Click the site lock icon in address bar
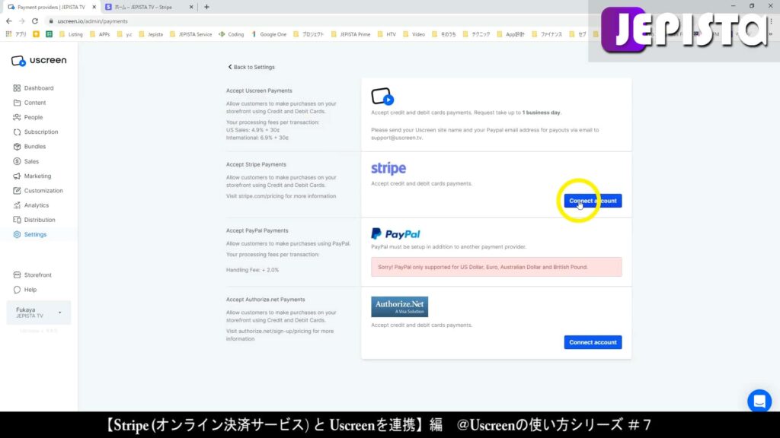The height and width of the screenshot is (438, 780). tap(51, 21)
